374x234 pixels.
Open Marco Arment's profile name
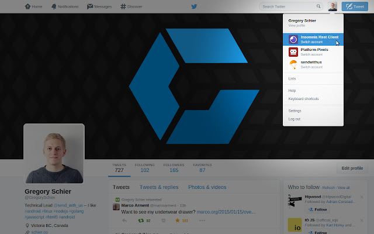135,205
